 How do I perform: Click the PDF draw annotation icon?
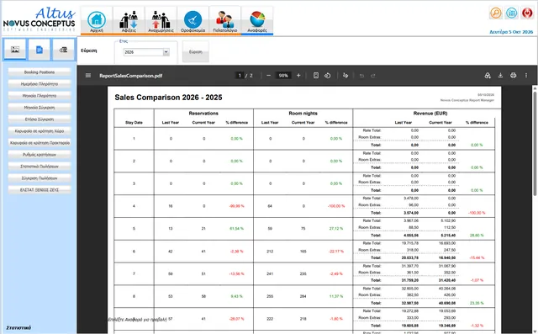pos(345,76)
